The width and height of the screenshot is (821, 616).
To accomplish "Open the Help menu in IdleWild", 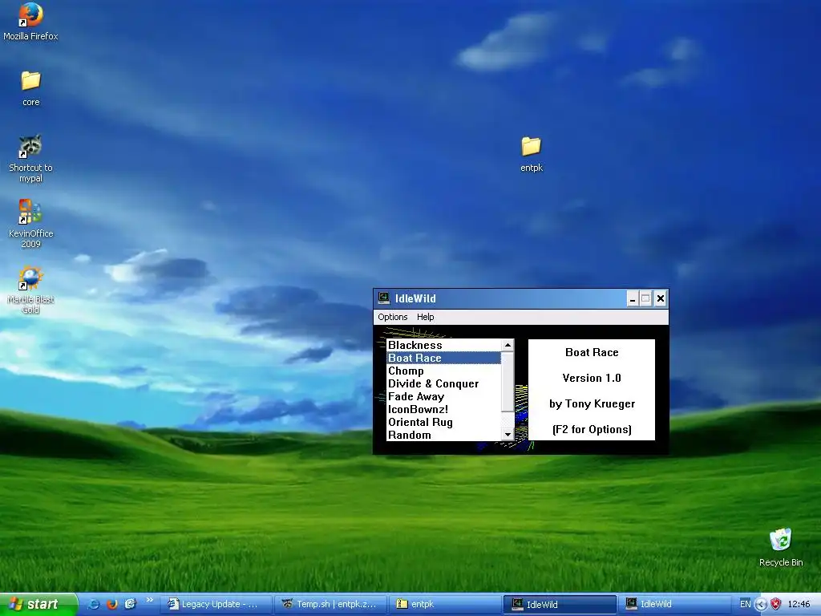I will pos(425,317).
